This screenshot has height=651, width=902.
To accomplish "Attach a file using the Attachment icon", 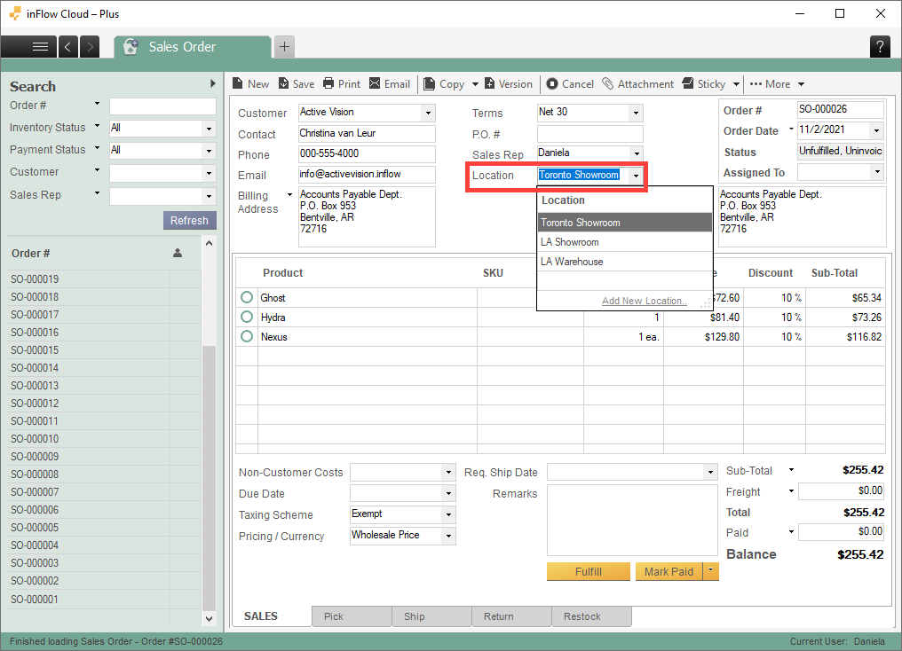I will 638,83.
